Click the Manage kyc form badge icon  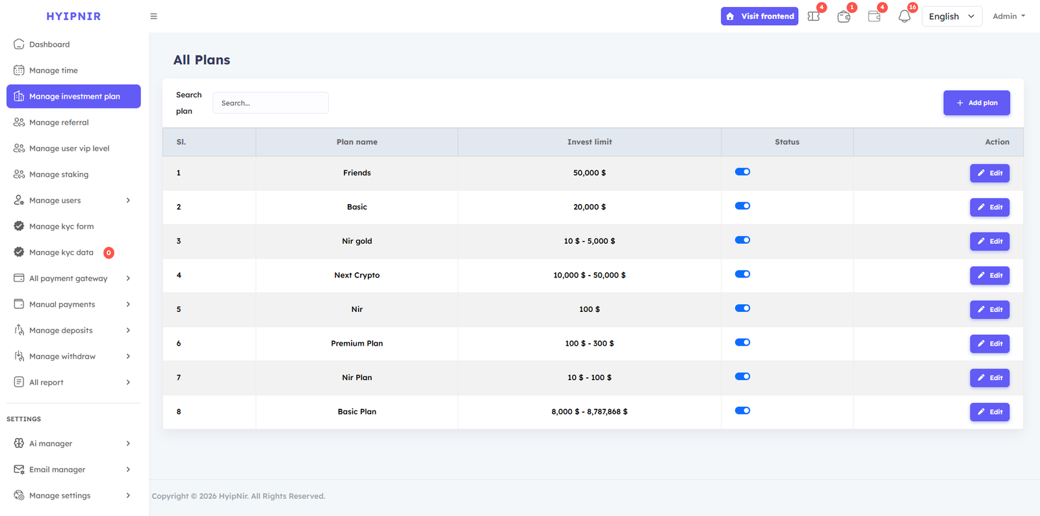pos(19,226)
